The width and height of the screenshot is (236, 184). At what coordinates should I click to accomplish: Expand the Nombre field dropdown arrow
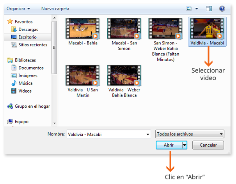(148, 134)
